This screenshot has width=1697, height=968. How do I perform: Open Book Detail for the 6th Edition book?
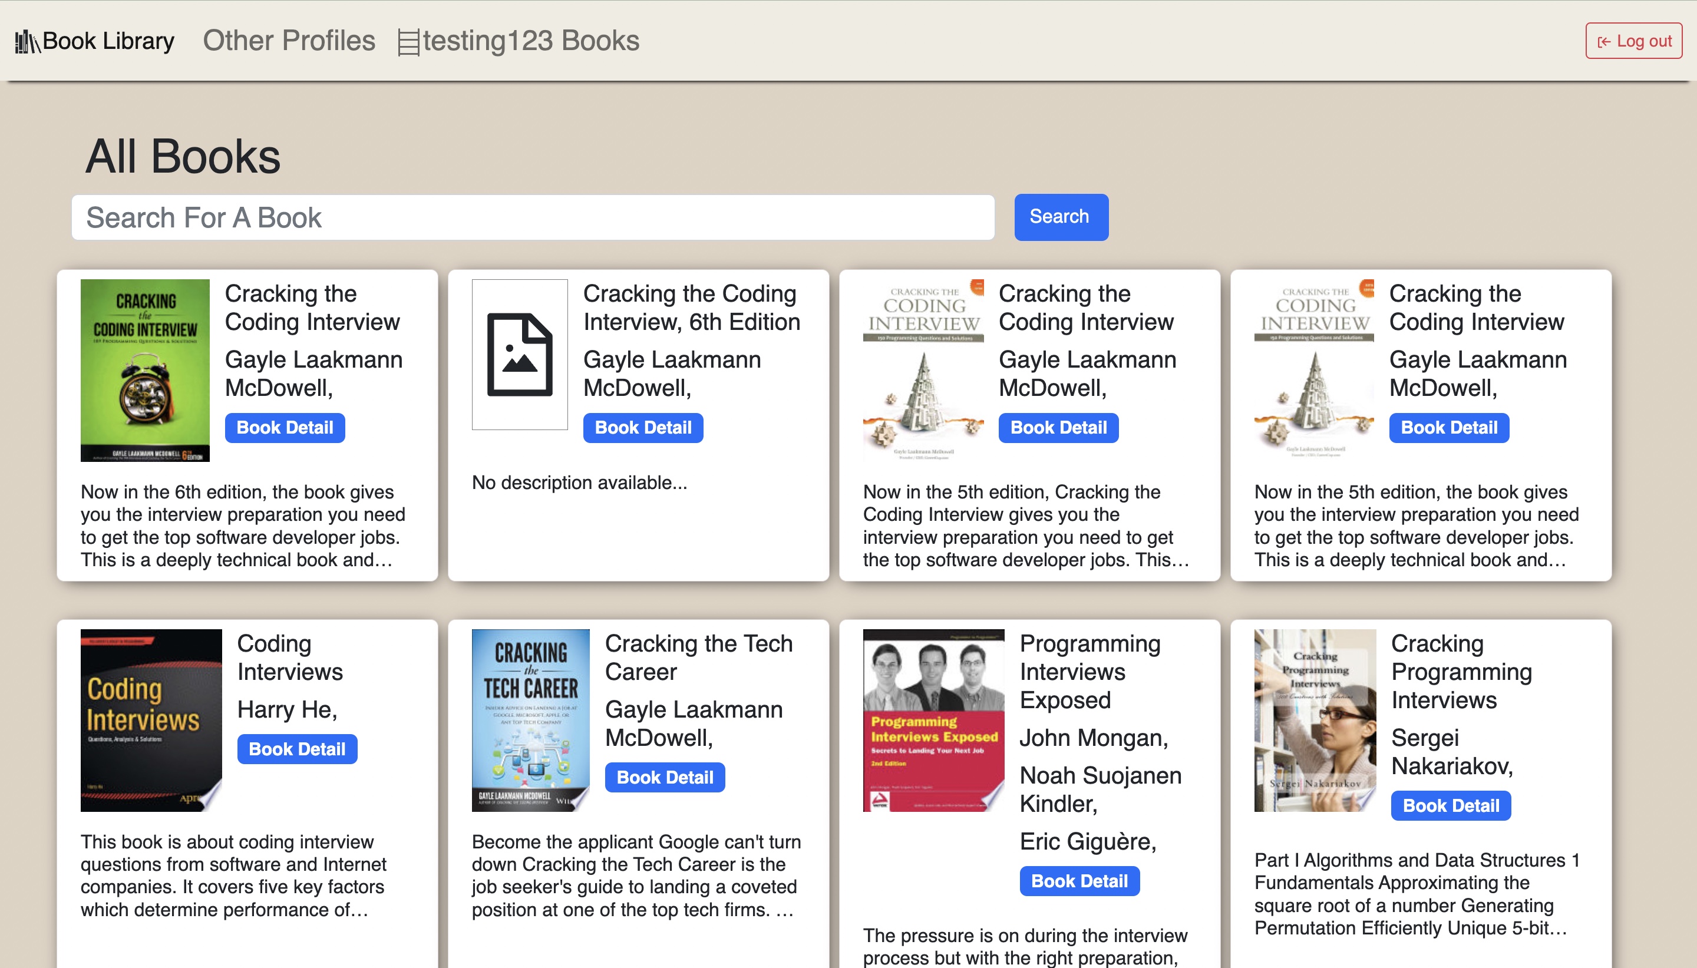coord(643,428)
